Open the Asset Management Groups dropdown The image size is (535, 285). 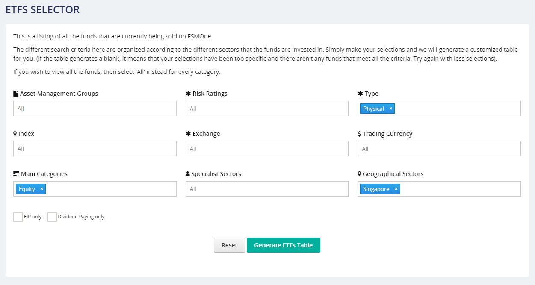95,109
